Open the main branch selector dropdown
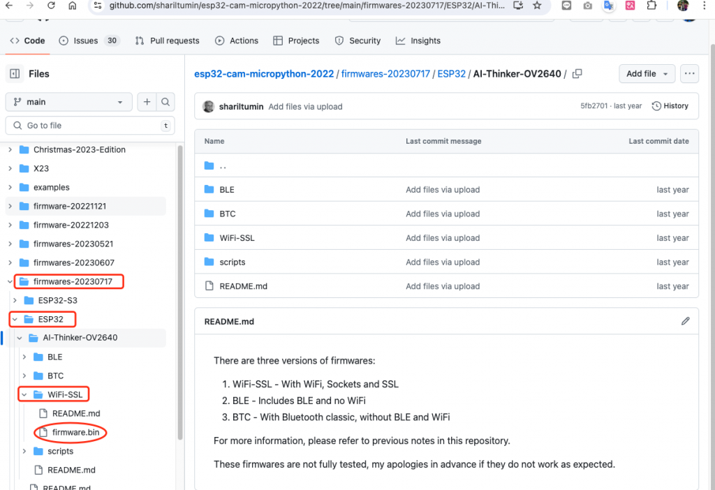The height and width of the screenshot is (490, 715). tap(69, 102)
